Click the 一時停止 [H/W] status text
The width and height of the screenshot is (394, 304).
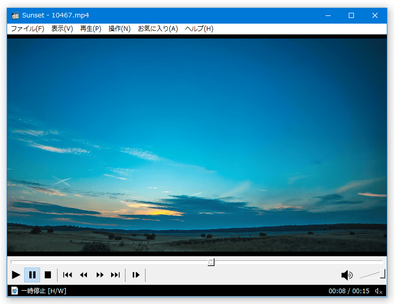(44, 291)
